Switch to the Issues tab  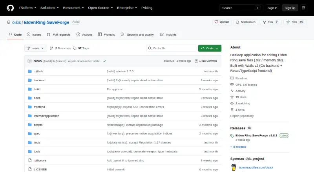point(34,34)
